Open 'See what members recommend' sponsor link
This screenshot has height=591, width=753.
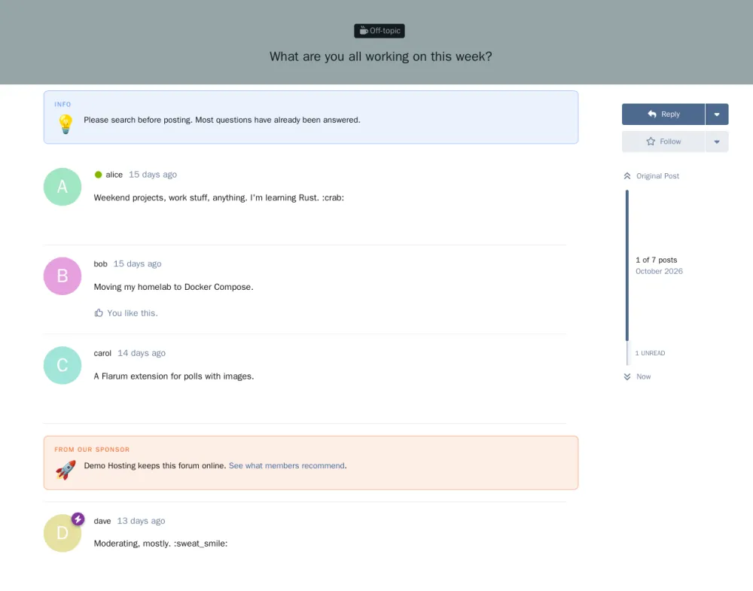(287, 466)
